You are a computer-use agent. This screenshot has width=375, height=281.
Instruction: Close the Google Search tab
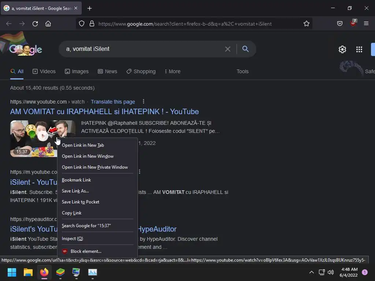pyautogui.click(x=76, y=8)
